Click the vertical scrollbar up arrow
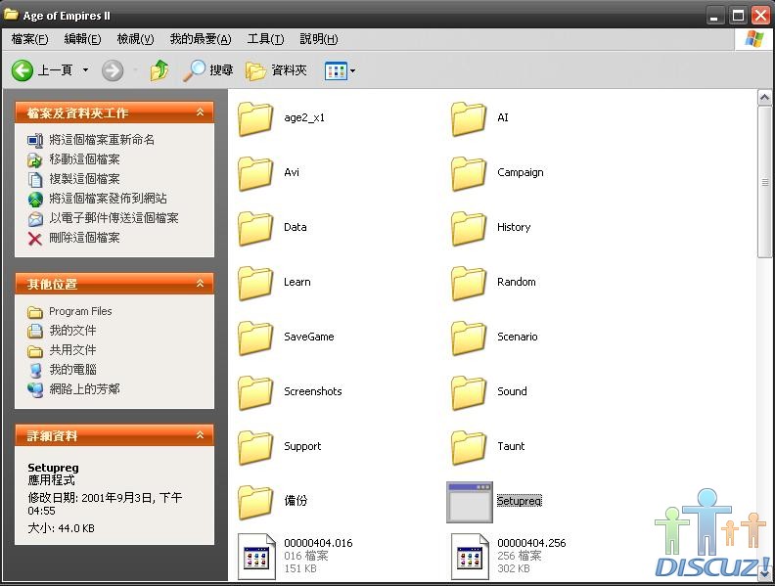The width and height of the screenshot is (775, 586). coord(764,97)
